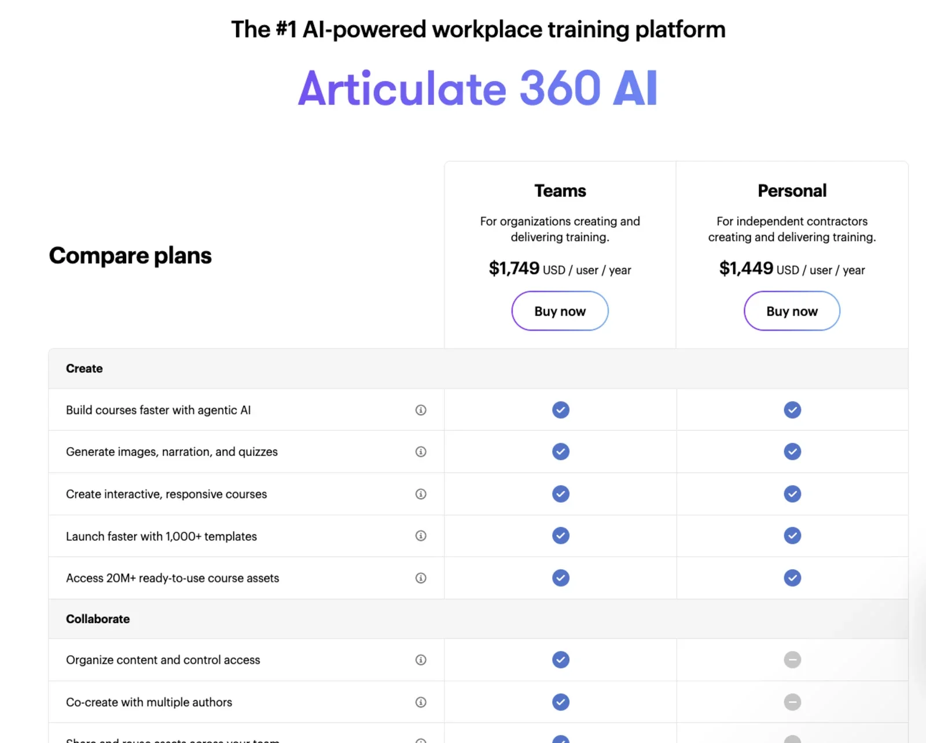Click 'Generate images, narration, and quizzes' label
Viewport: 926px width, 743px height.
pyautogui.click(x=172, y=452)
